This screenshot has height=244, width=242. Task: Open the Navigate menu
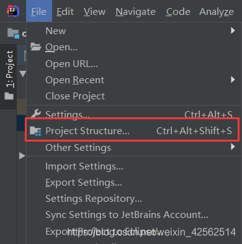[x=135, y=12]
